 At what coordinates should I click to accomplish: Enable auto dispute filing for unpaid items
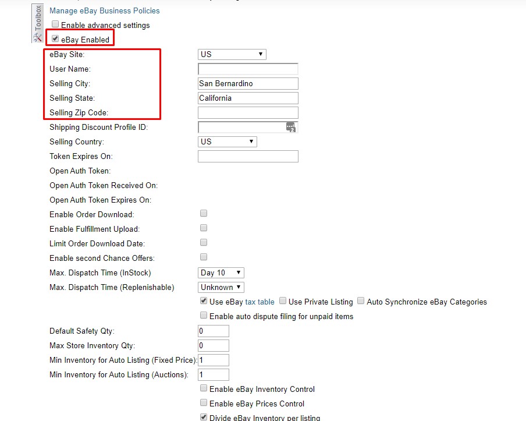[204, 315]
